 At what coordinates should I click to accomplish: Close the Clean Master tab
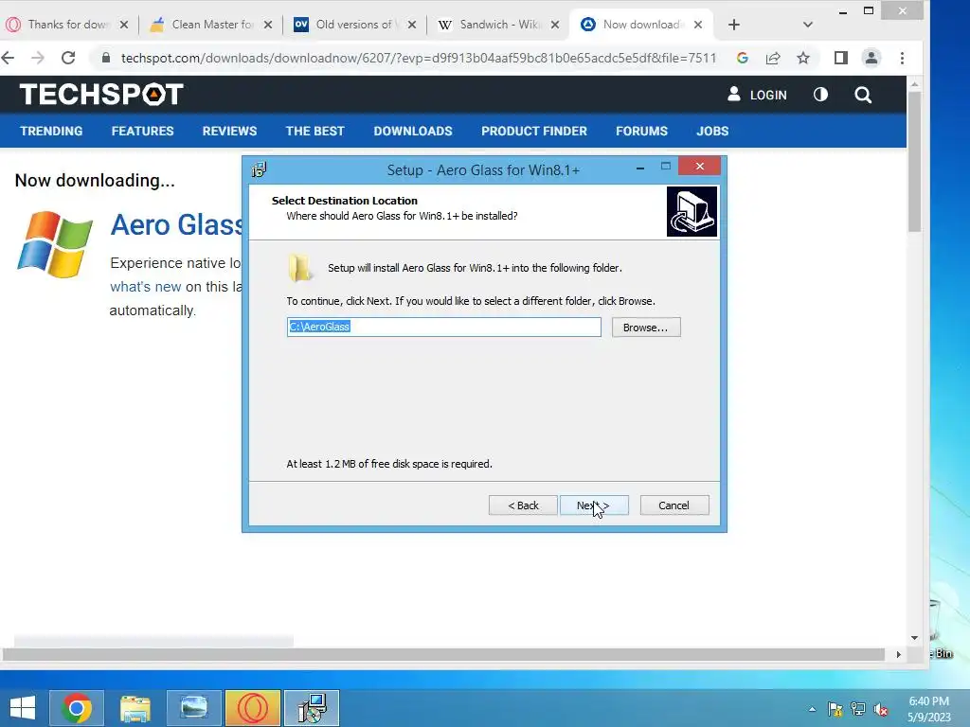click(268, 25)
